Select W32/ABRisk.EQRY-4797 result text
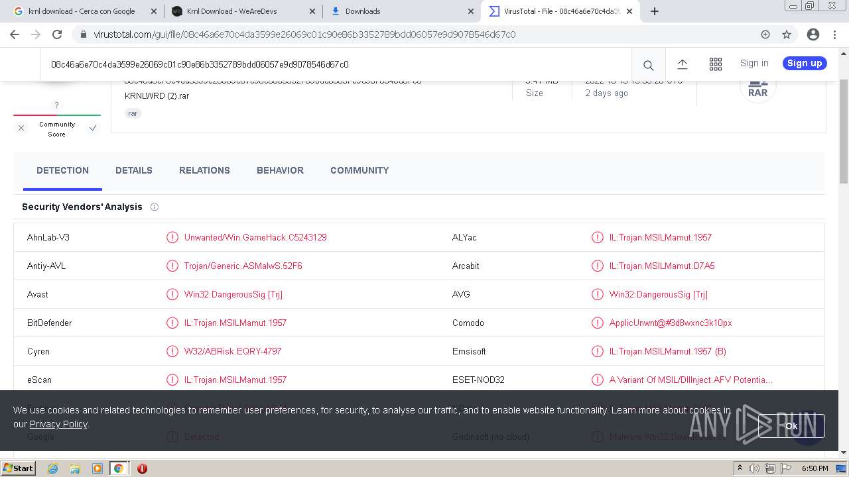 [233, 351]
